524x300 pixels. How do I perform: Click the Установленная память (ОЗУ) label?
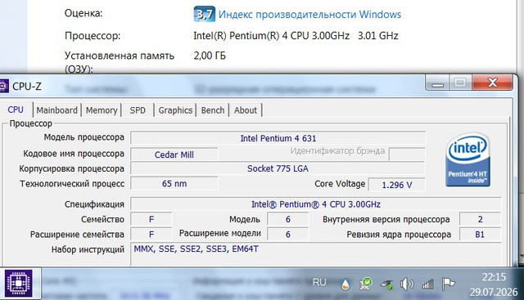[120, 62]
